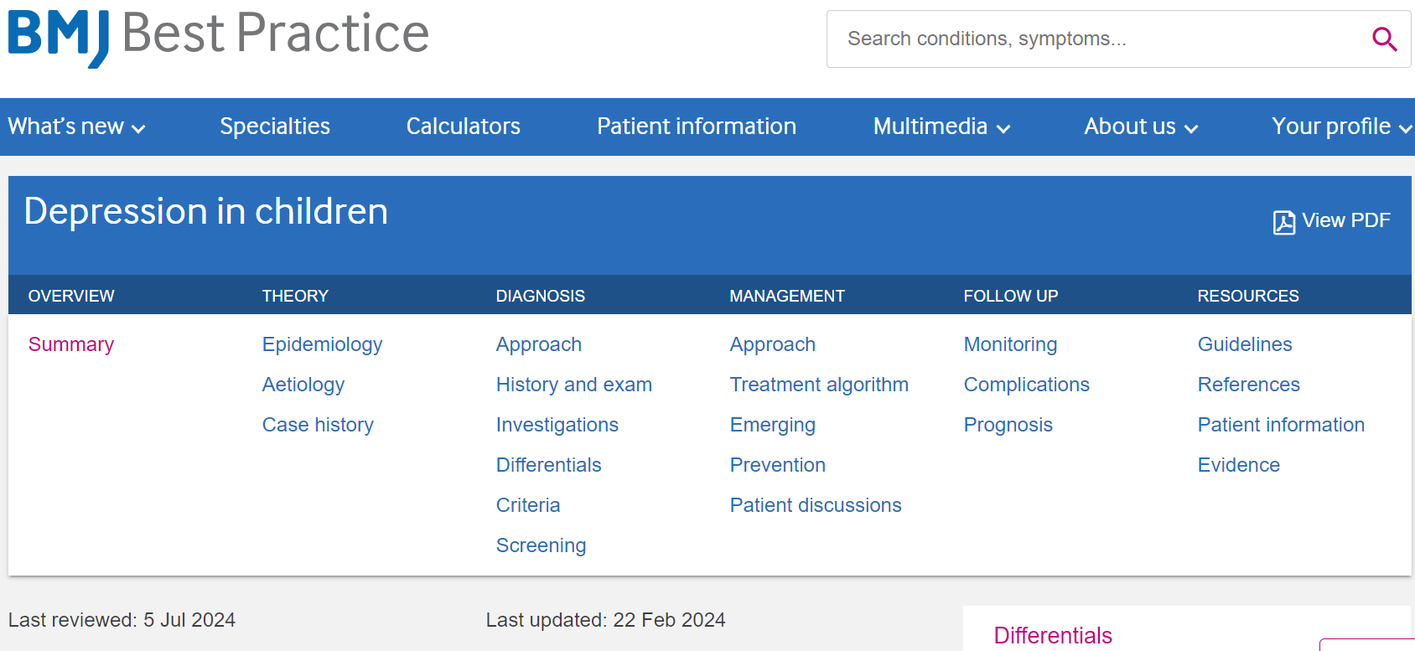This screenshot has width=1415, height=651.
Task: Click the magnifying glass search icon
Action: point(1384,39)
